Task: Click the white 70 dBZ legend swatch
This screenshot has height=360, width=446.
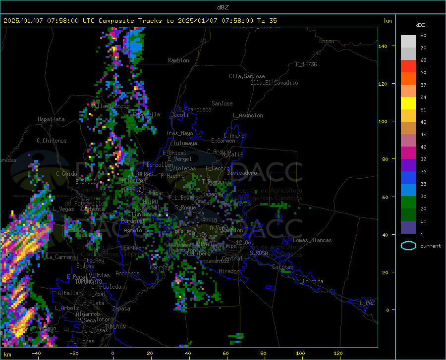Action: pos(408,42)
